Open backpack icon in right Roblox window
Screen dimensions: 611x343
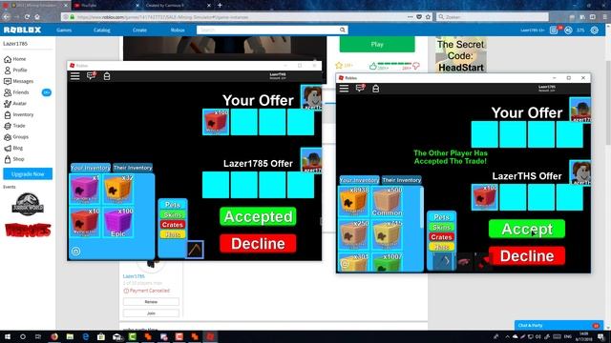click(375, 89)
